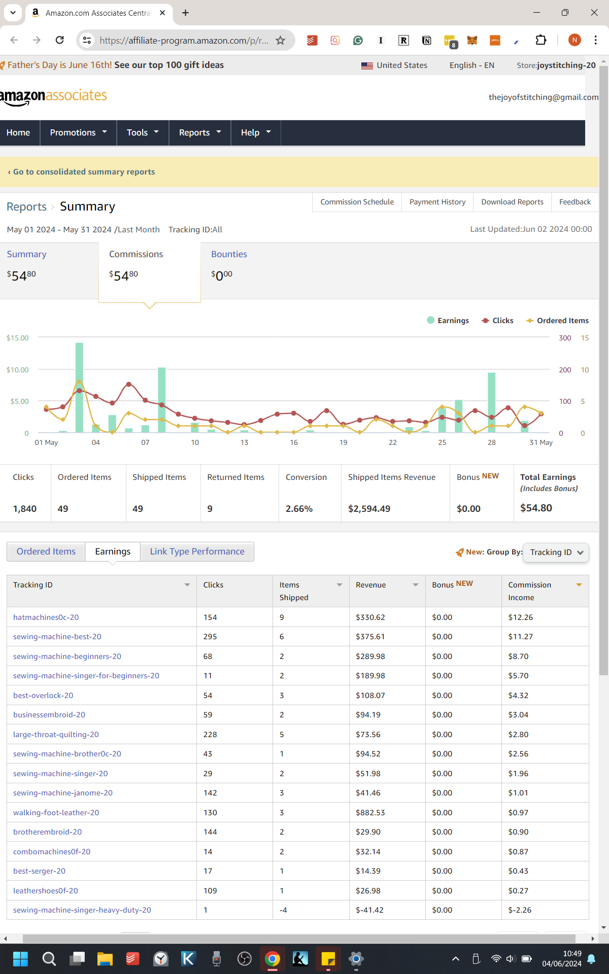Open the Notion web clipper extension
Screen dimensions: 609x974
click(427, 40)
